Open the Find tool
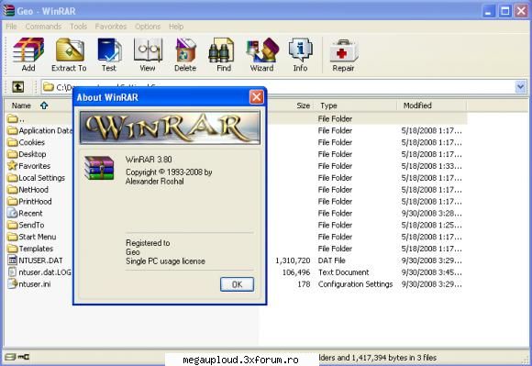Image resolution: width=532 pixels, height=366 pixels. click(x=223, y=54)
